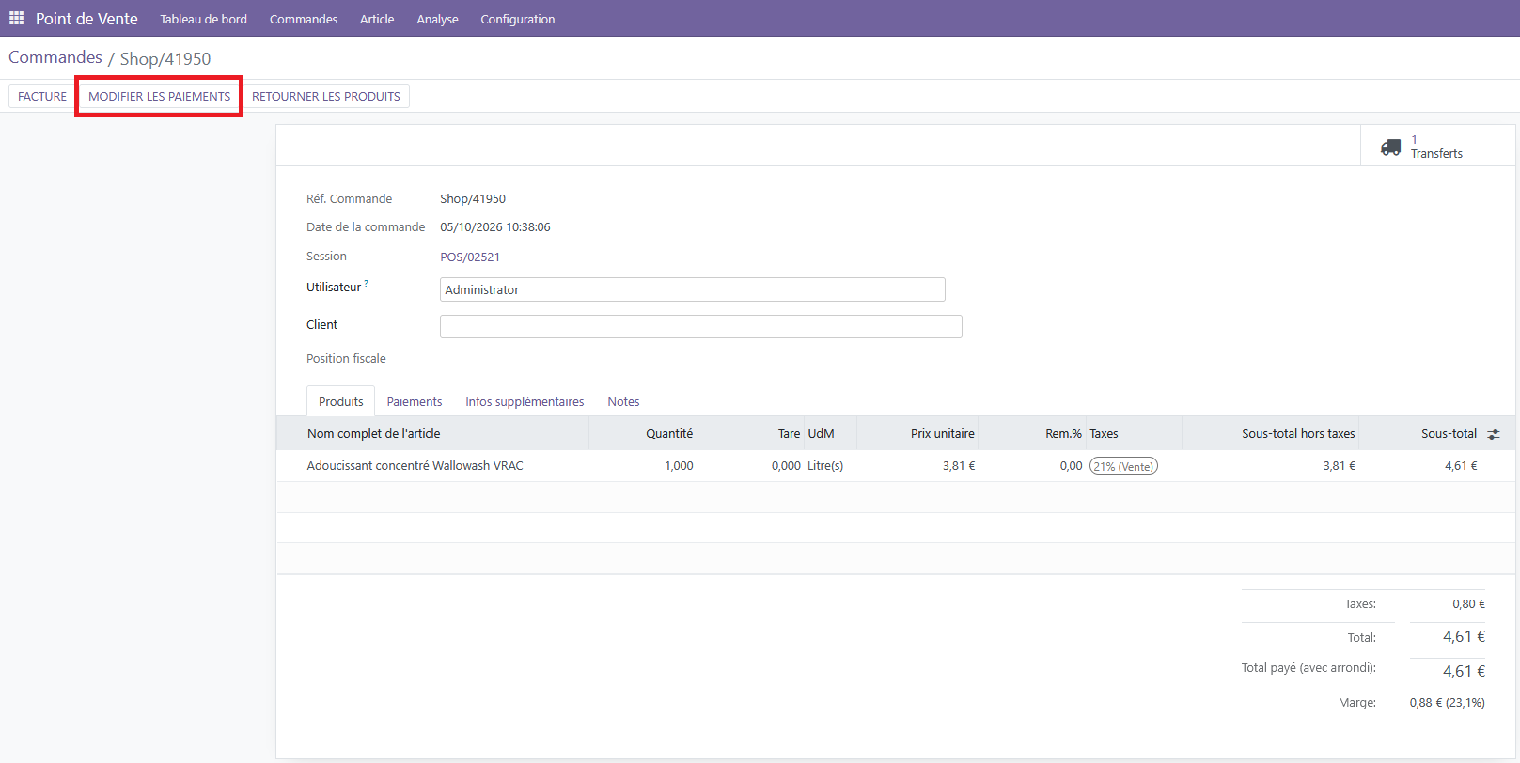Open the Article menu
Image resolution: width=1520 pixels, height=763 pixels.
[377, 19]
